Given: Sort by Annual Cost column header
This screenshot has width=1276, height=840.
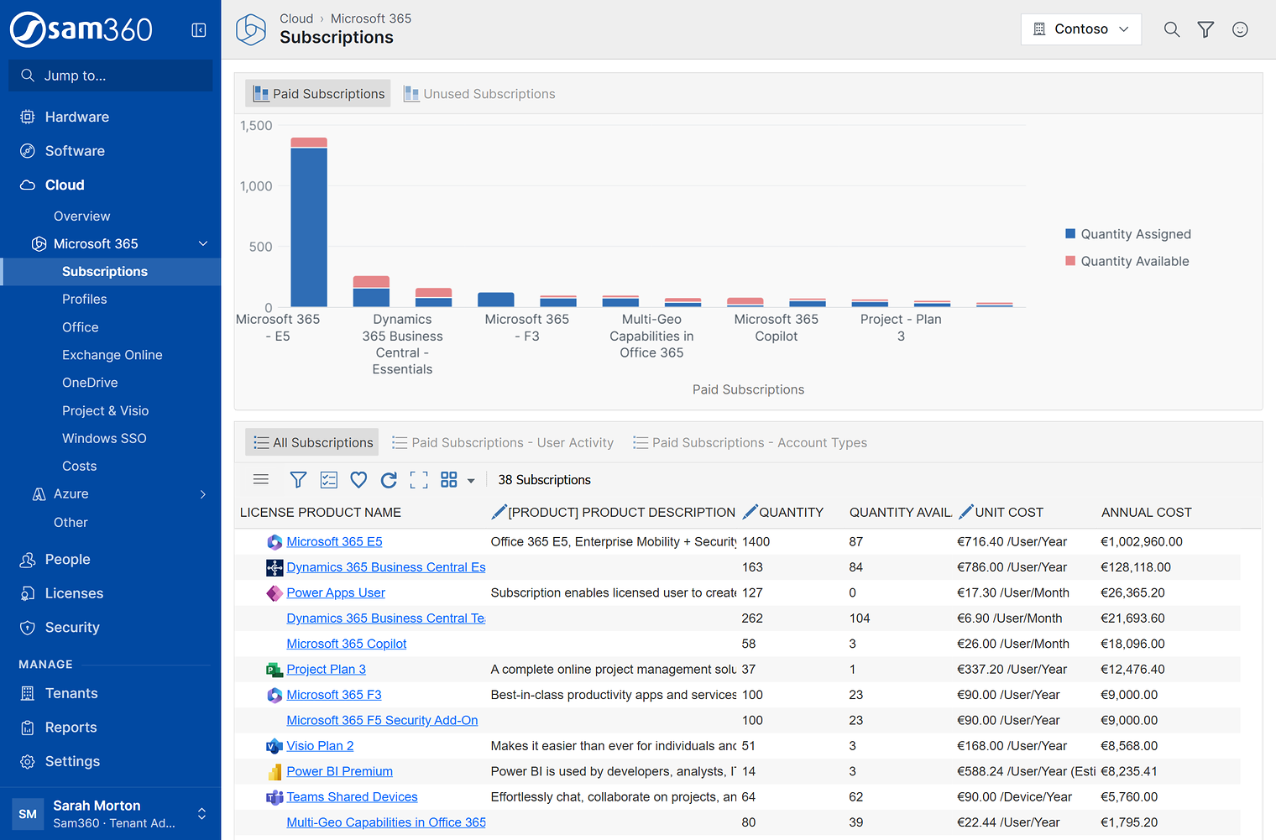Looking at the screenshot, I should coord(1146,512).
